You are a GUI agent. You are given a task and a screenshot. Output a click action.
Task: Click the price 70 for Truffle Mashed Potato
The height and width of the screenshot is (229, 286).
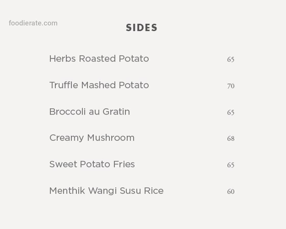click(x=231, y=86)
